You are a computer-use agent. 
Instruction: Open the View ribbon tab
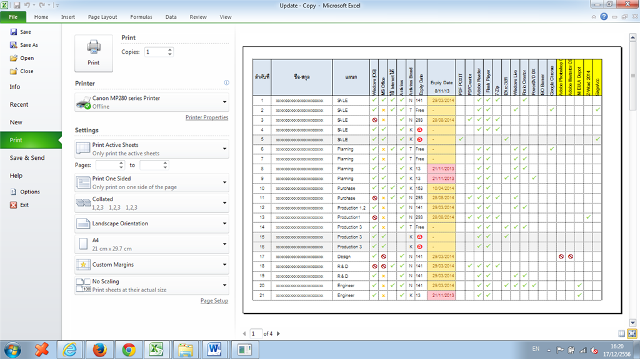[x=225, y=17]
